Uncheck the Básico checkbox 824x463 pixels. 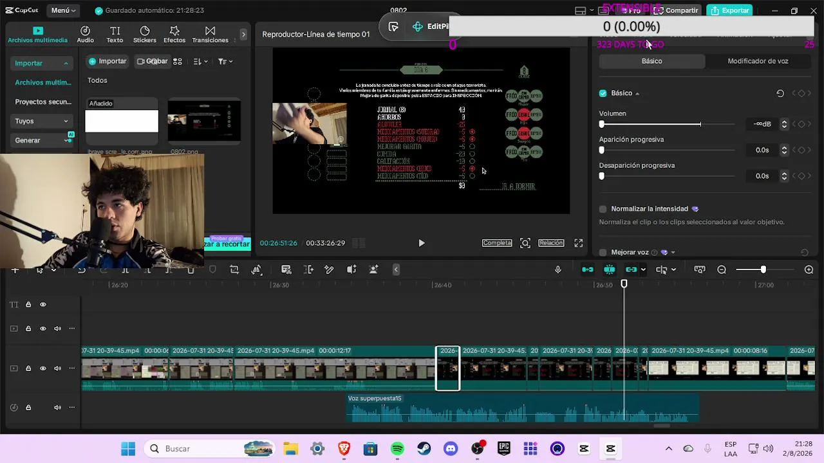(603, 93)
